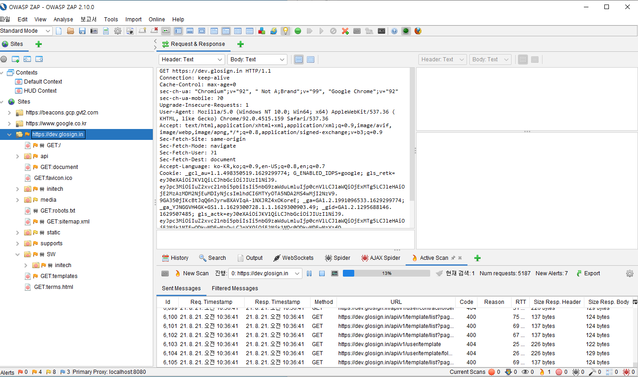The image size is (638, 377).
Task: Clean completed scans with the broom icon
Action: (x=439, y=273)
